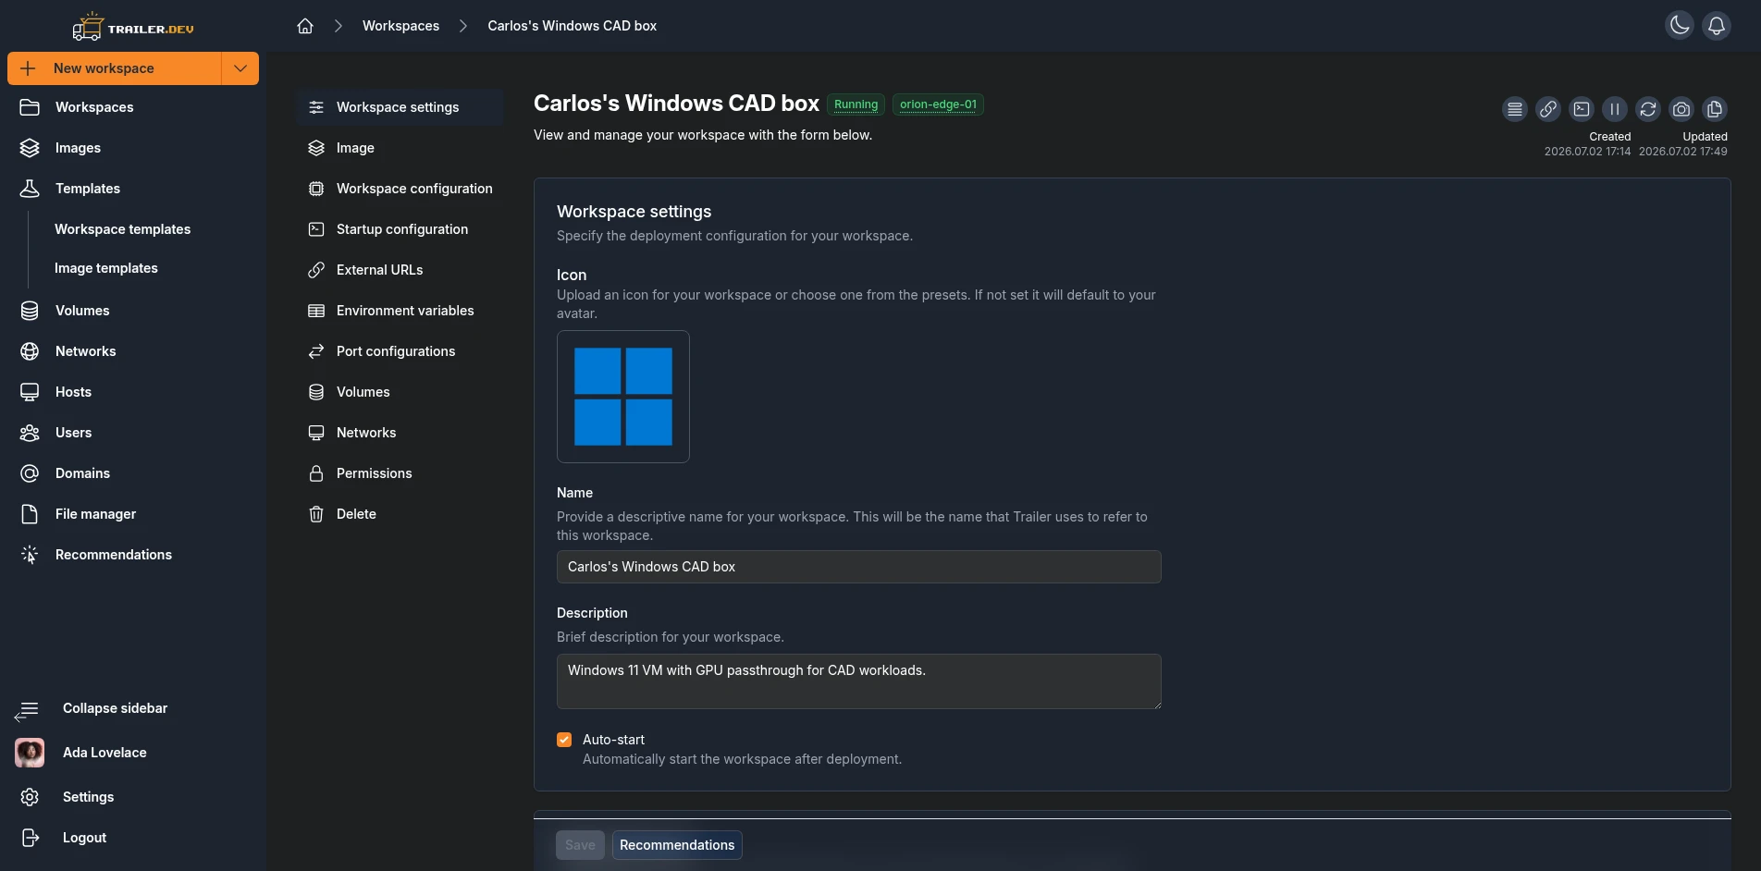The height and width of the screenshot is (871, 1761).
Task: Duplicate workspace with the copy icon
Action: click(x=1715, y=109)
